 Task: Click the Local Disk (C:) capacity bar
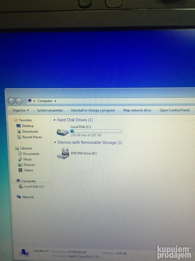(96, 131)
